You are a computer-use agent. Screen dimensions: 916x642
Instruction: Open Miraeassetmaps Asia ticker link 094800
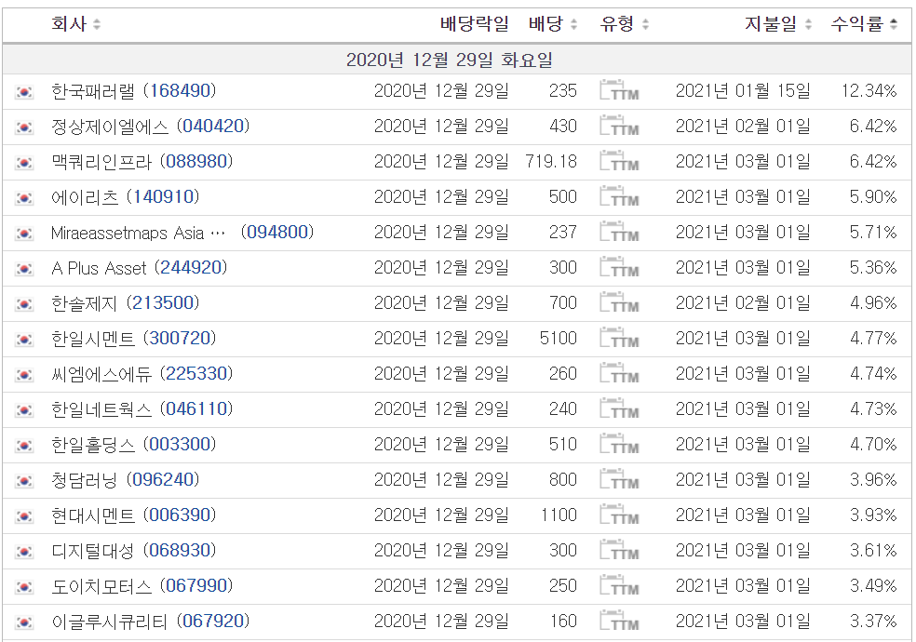pyautogui.click(x=277, y=232)
